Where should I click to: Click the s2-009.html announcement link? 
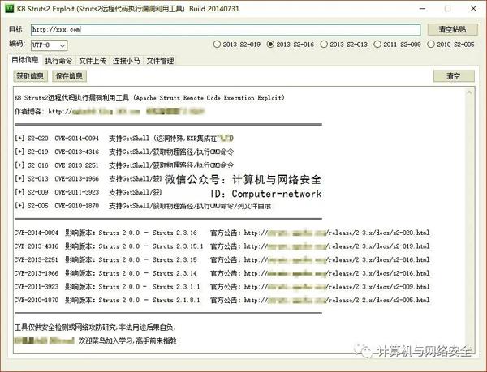pos(337,287)
